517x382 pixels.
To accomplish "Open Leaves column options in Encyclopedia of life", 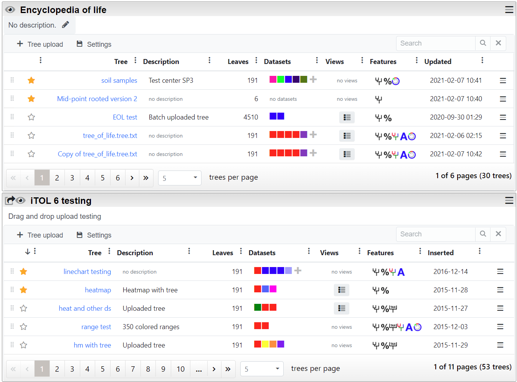I will (x=256, y=61).
